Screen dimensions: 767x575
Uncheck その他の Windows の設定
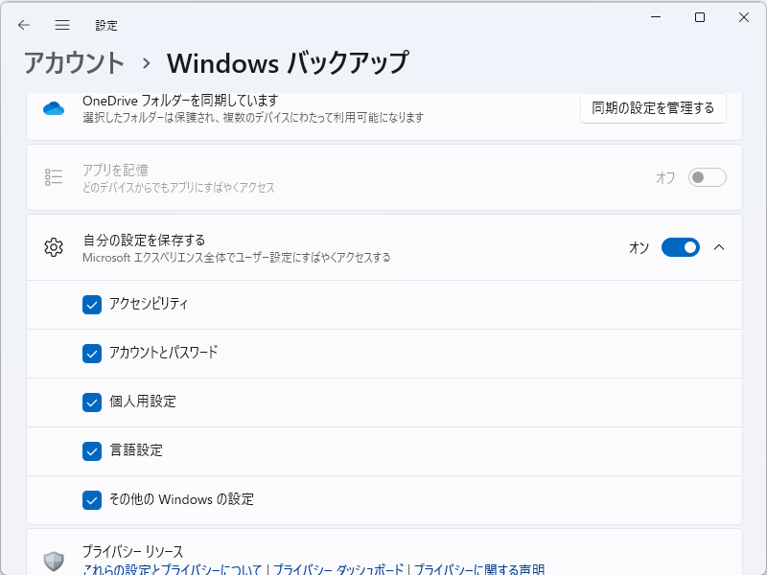coord(92,499)
